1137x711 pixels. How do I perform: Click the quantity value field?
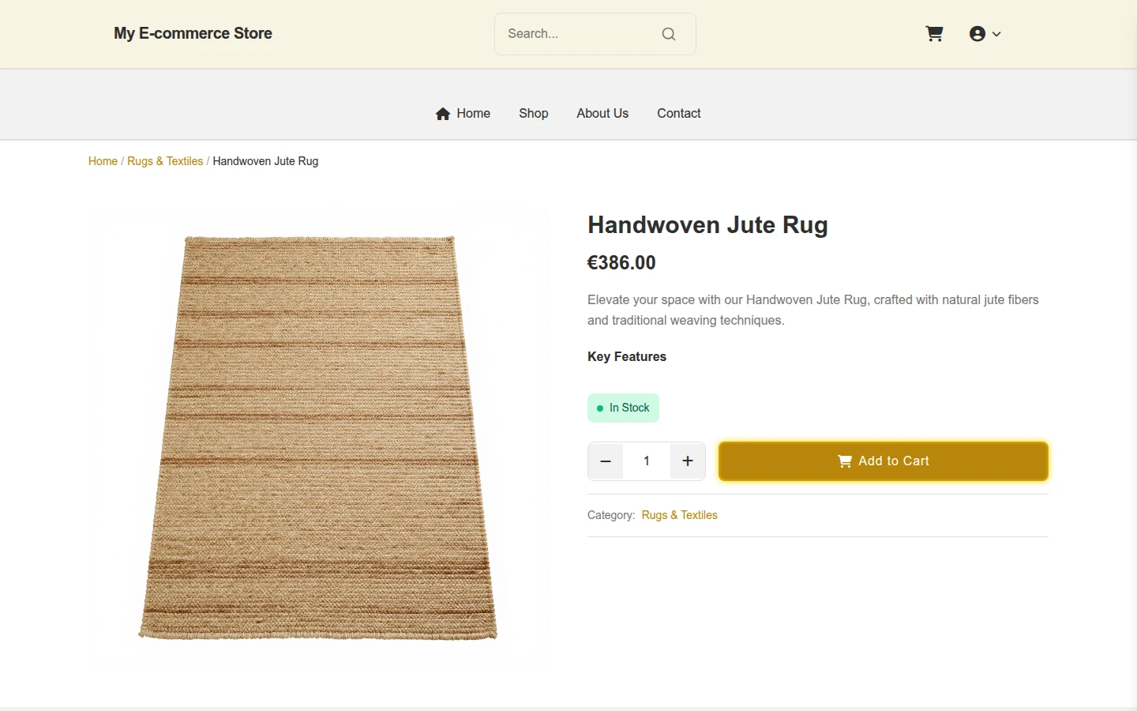coord(647,461)
